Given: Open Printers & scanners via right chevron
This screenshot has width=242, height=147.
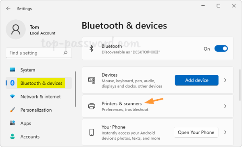Looking at the screenshot, I should click(x=225, y=106).
